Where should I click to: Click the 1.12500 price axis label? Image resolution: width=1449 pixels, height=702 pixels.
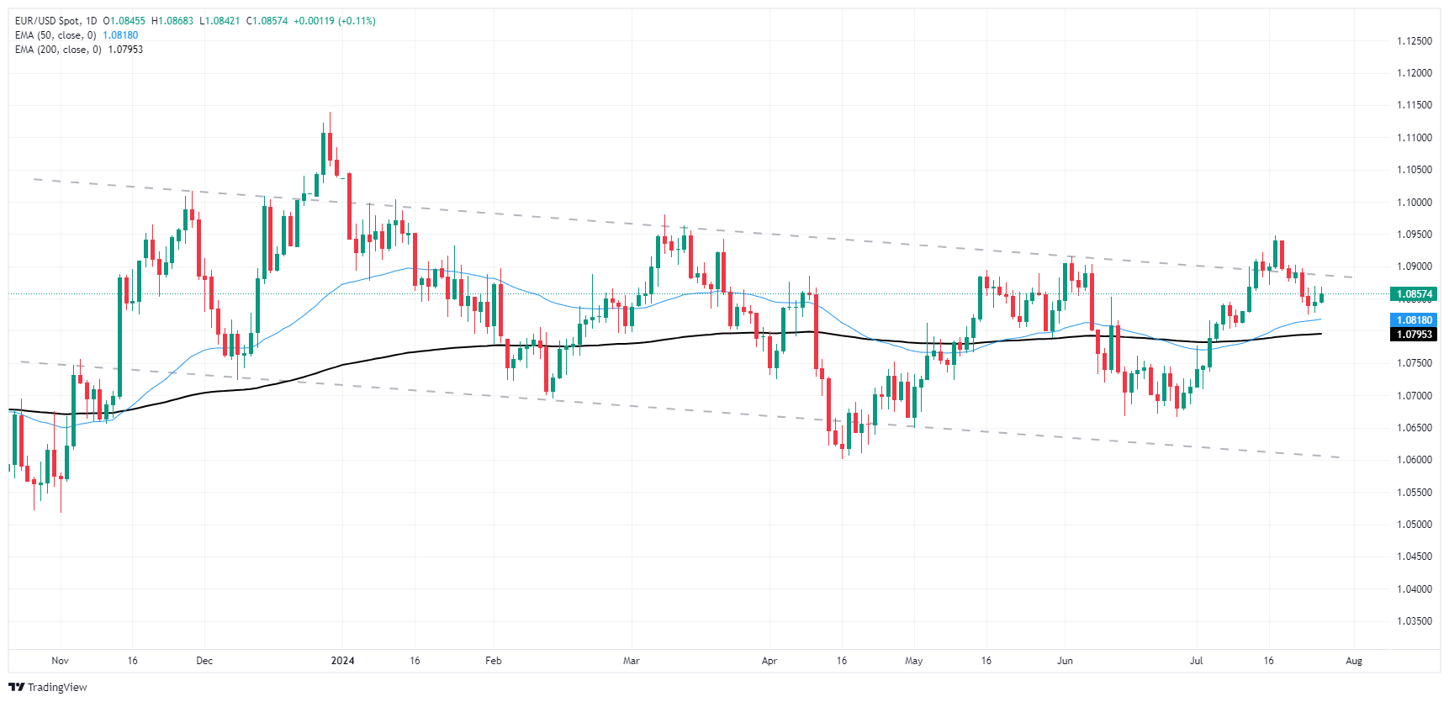point(1414,41)
